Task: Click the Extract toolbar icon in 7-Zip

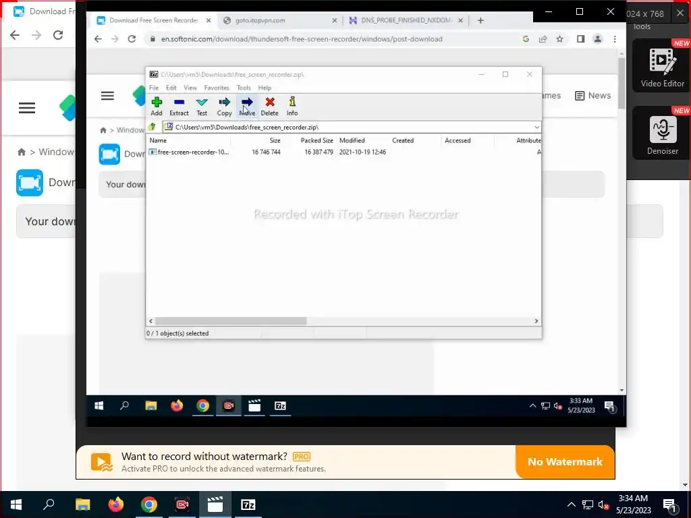Action: point(179,107)
